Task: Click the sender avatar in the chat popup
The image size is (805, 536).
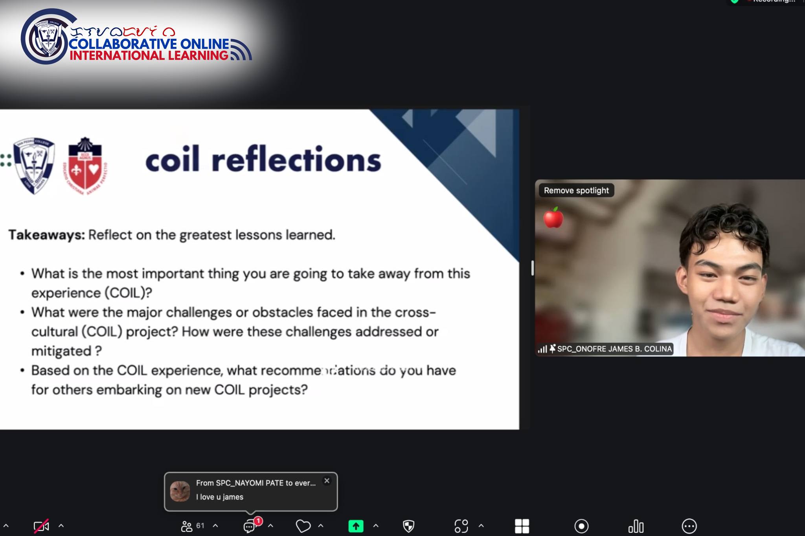Action: pyautogui.click(x=180, y=492)
